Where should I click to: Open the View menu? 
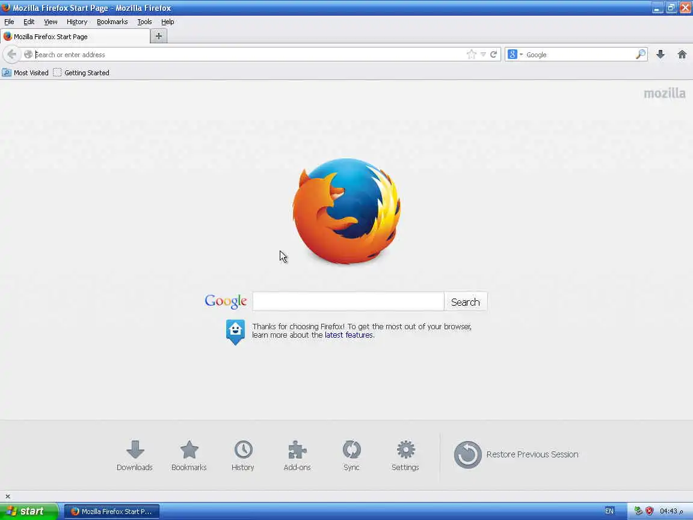(51, 22)
